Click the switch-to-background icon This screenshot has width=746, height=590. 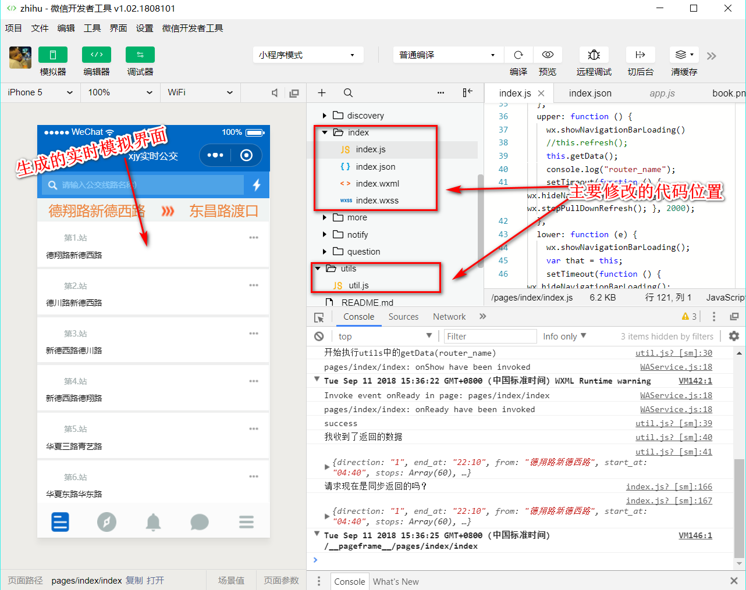point(640,55)
